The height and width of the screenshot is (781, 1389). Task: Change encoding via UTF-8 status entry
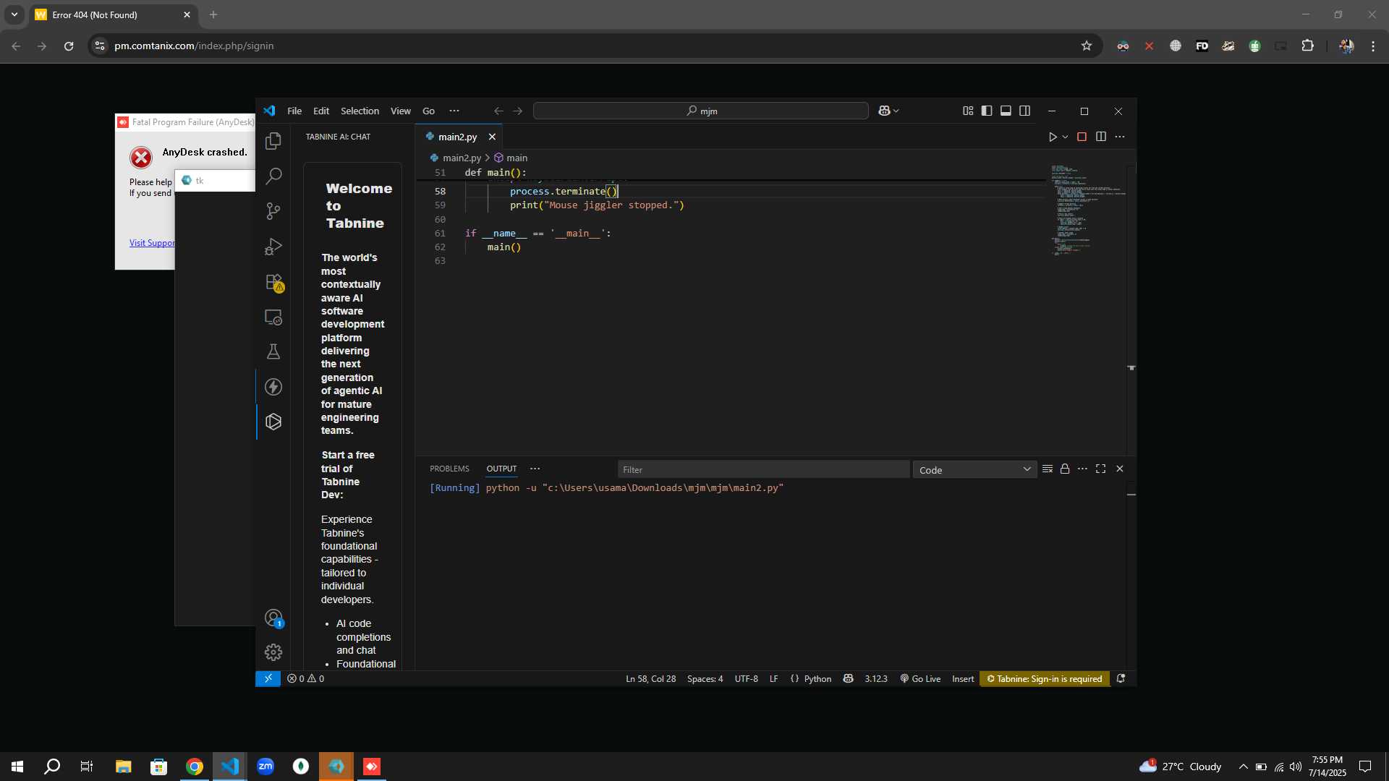point(746,678)
